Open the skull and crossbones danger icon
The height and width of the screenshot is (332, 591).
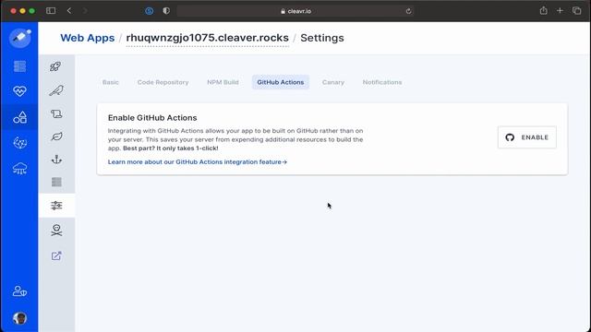pos(56,230)
